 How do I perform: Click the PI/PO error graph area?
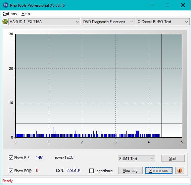(99, 86)
